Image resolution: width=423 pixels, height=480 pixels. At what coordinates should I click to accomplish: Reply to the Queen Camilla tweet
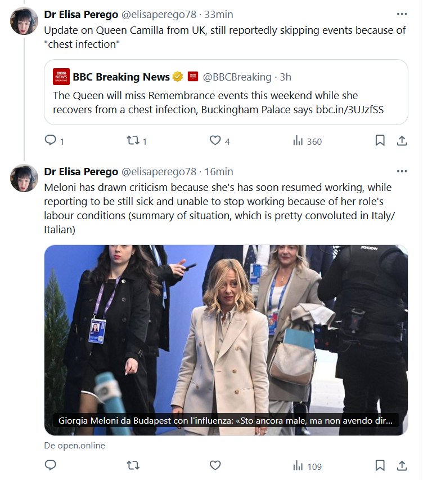pos(51,141)
